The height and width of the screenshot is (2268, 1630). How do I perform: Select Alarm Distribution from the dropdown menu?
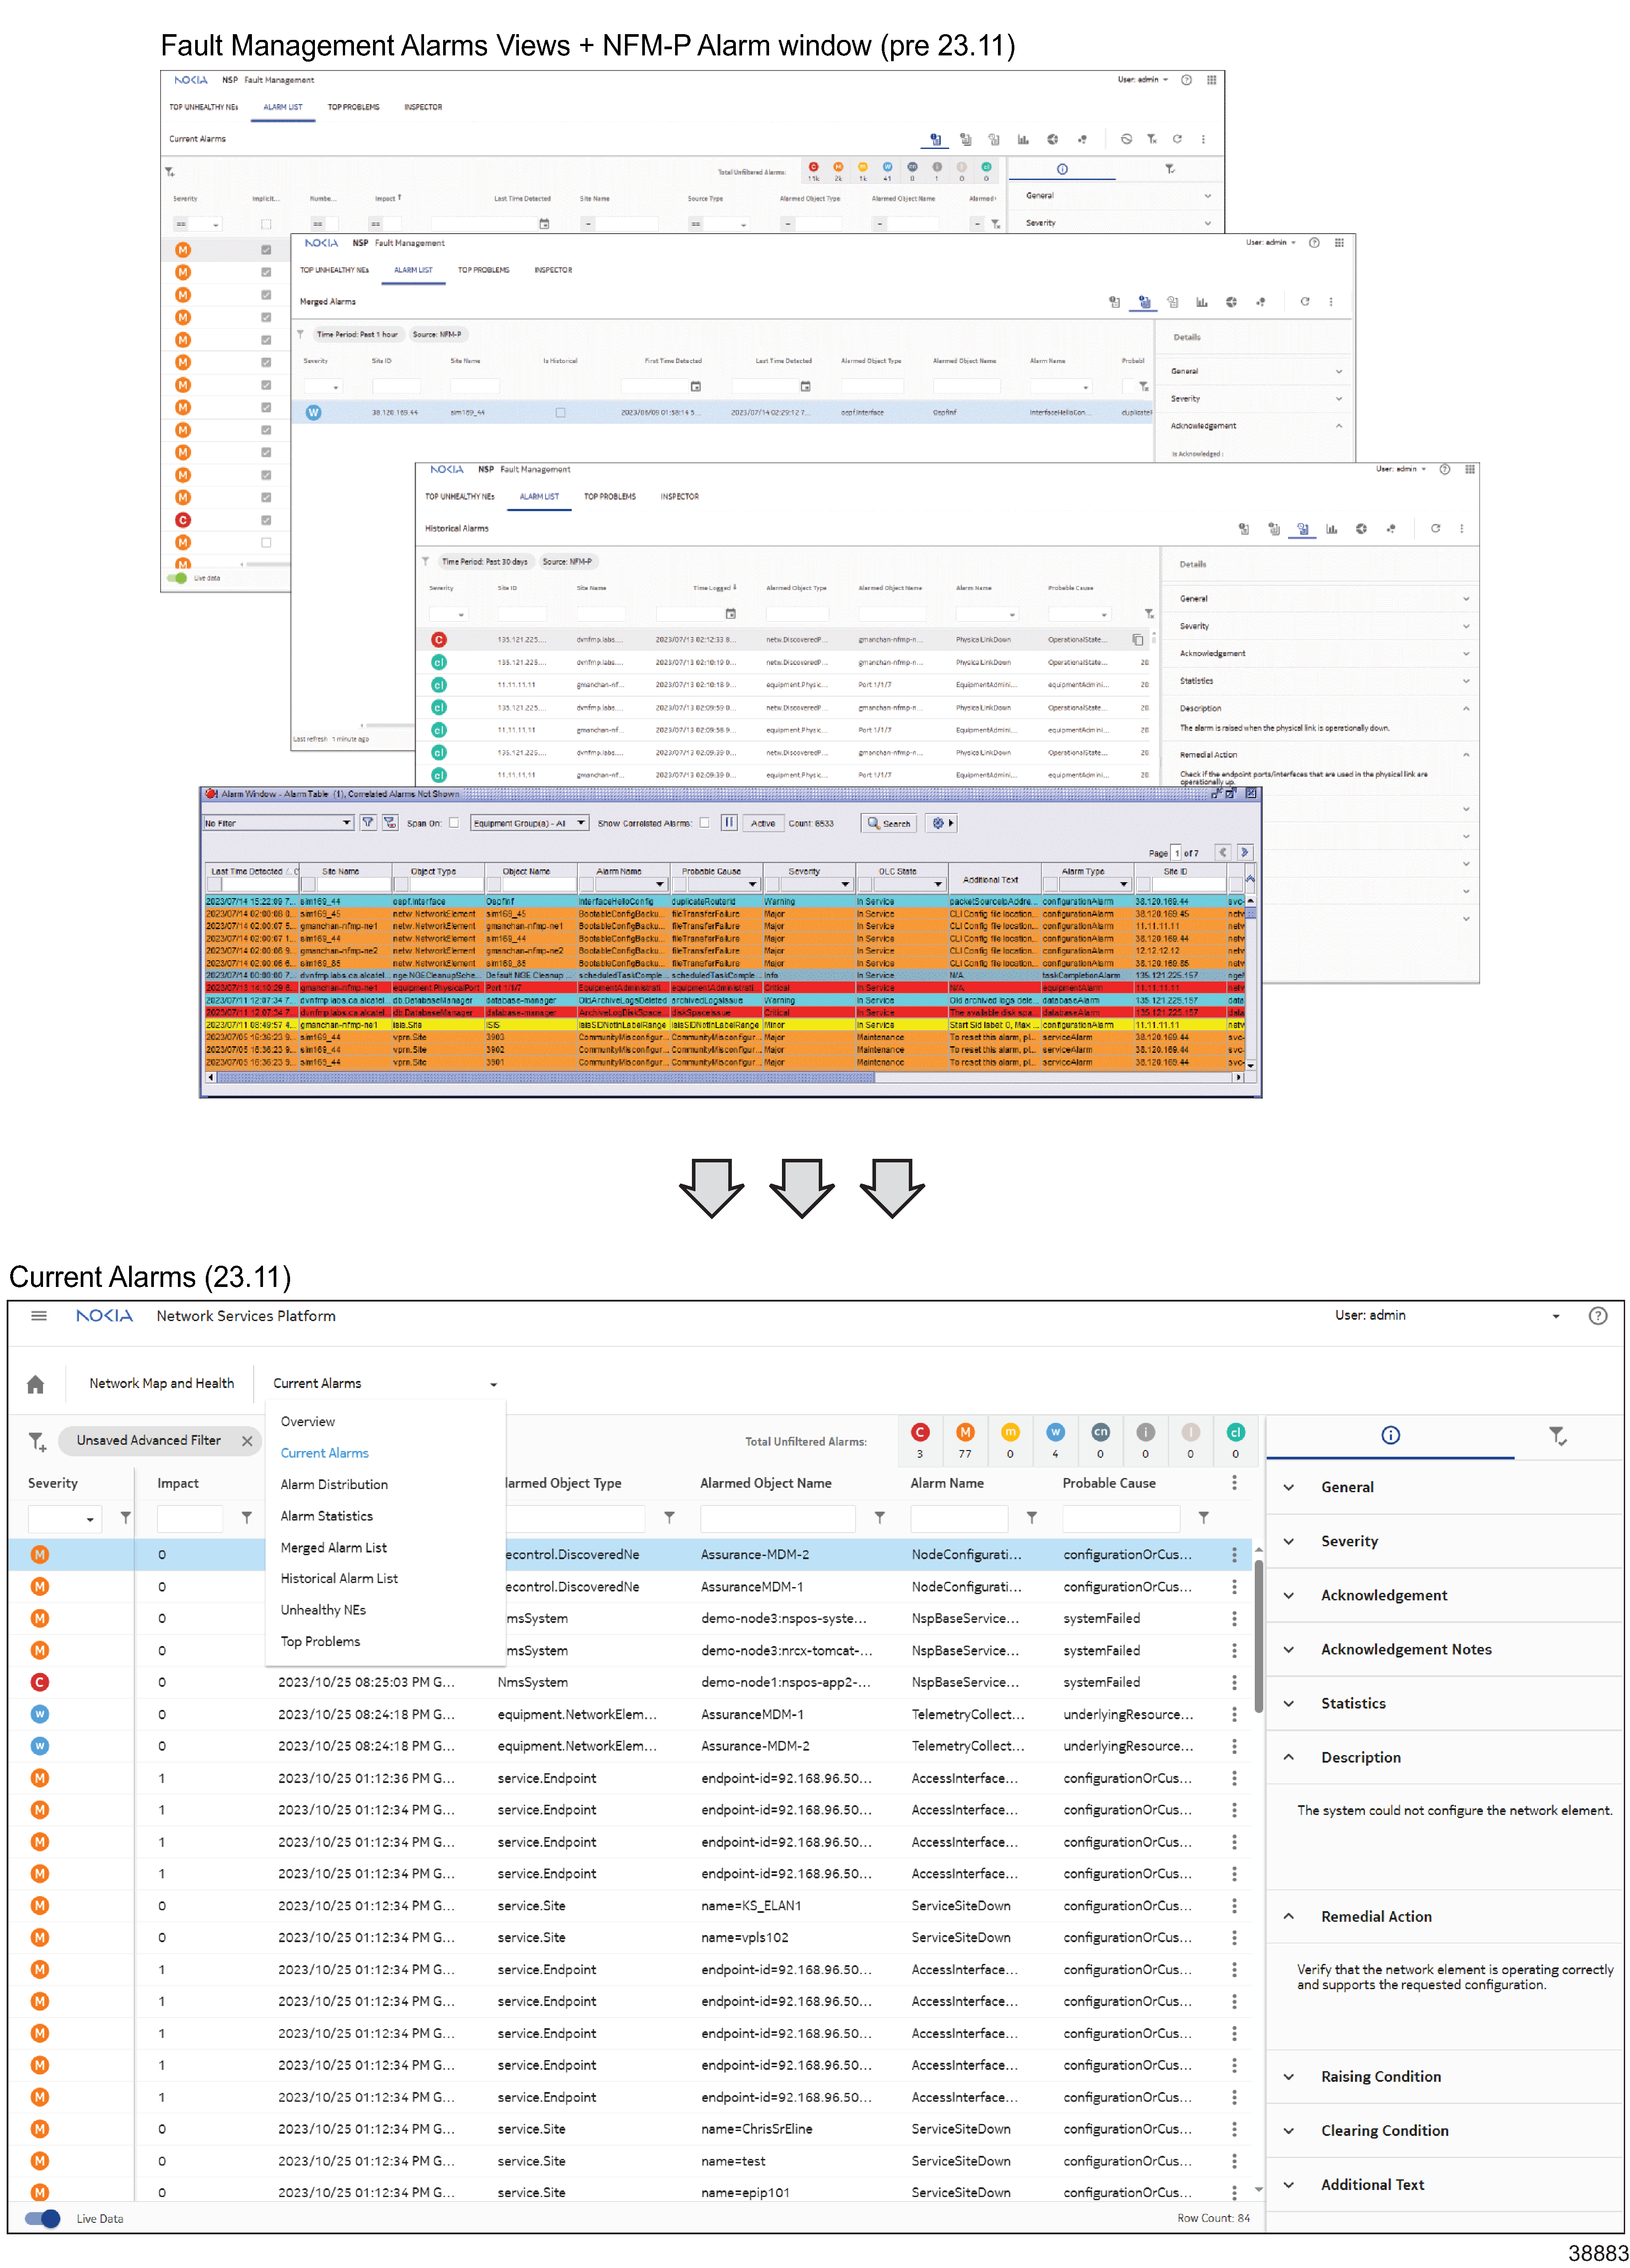tap(334, 1485)
